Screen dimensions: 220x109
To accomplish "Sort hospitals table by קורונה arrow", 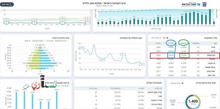I will pyautogui.click(x=139, y=88).
